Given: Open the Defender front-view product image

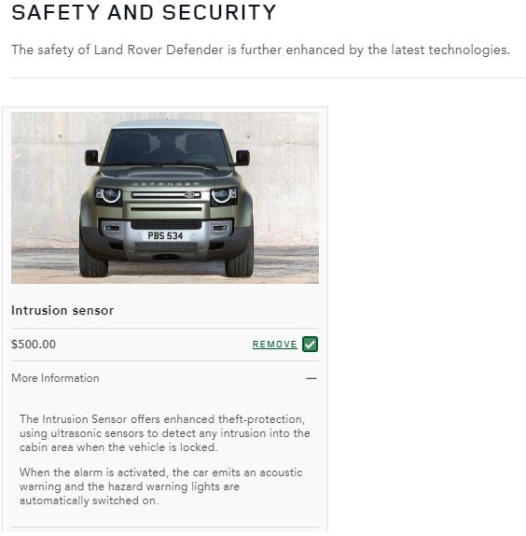Looking at the screenshot, I should [165, 198].
